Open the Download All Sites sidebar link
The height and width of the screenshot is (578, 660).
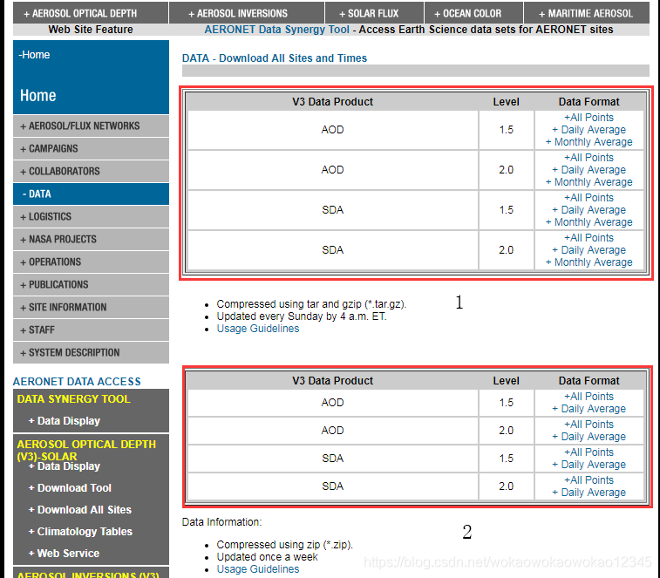point(80,510)
